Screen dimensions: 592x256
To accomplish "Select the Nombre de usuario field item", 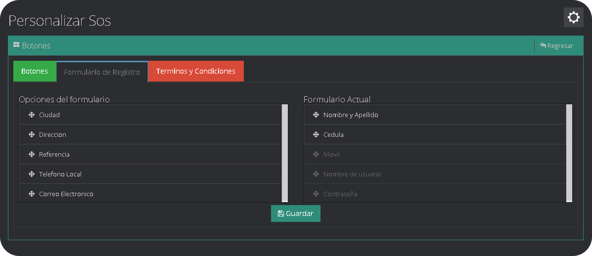I will (352, 174).
